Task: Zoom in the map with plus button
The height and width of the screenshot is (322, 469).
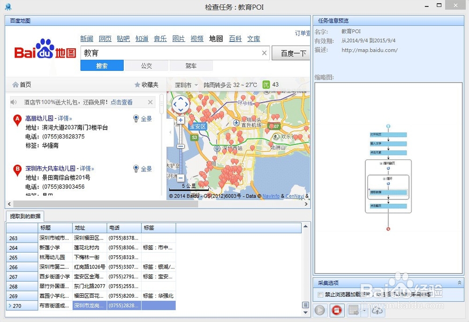Action: [181, 120]
